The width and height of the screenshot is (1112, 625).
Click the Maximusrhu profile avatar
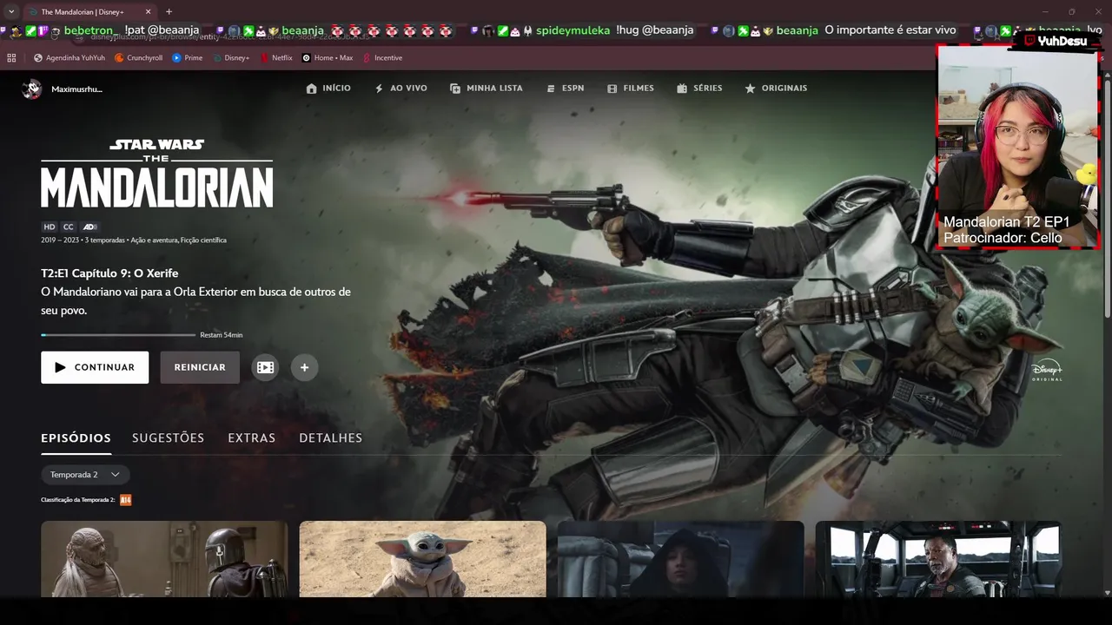point(32,89)
